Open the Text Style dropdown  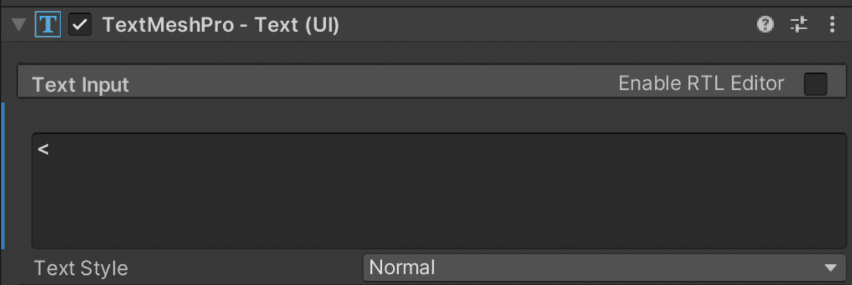click(x=603, y=267)
